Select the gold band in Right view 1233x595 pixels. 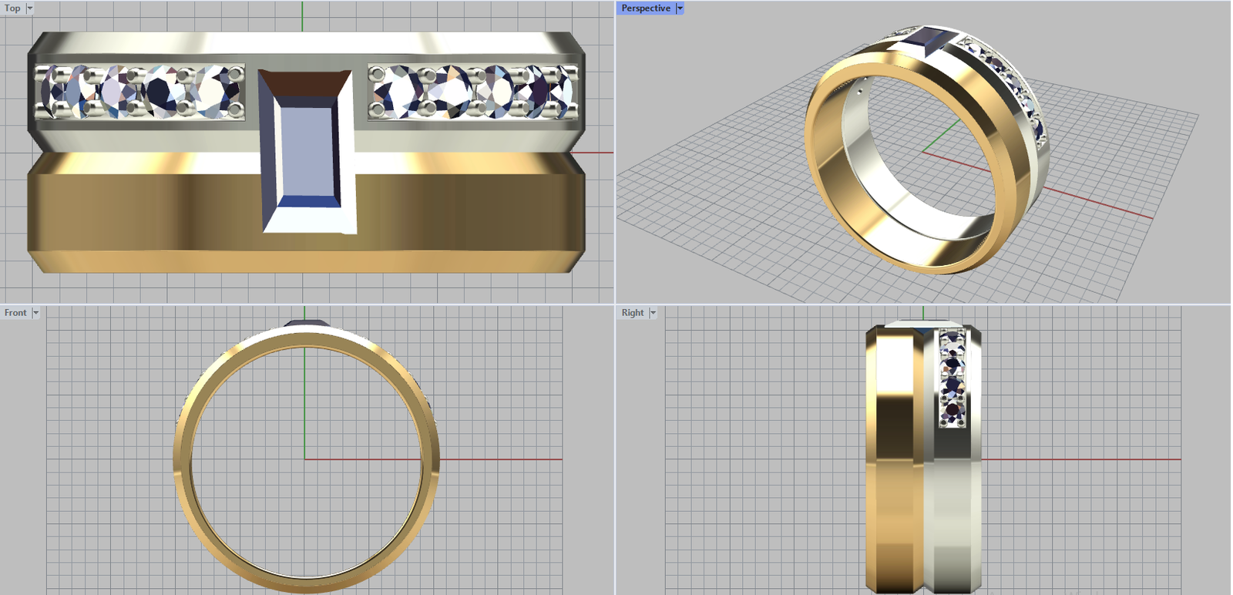point(890,462)
